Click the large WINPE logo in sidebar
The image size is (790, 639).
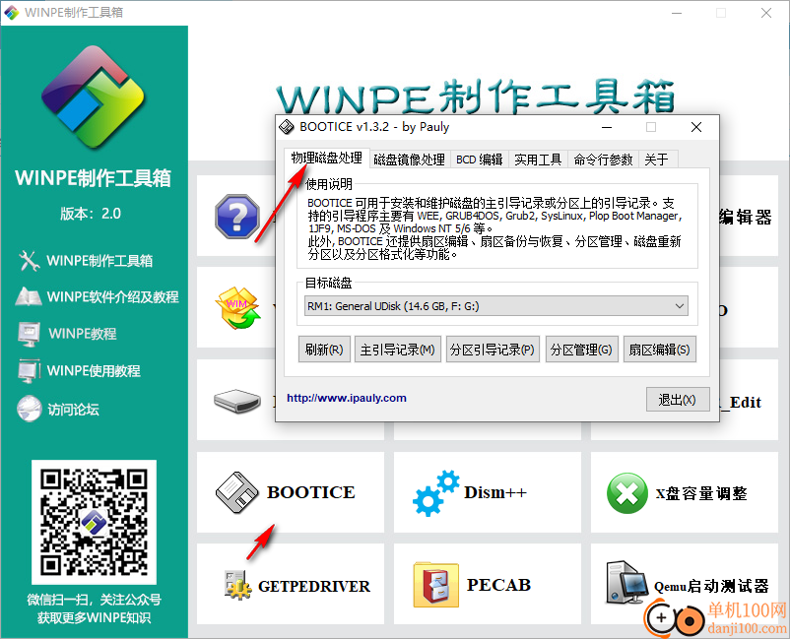tap(94, 97)
